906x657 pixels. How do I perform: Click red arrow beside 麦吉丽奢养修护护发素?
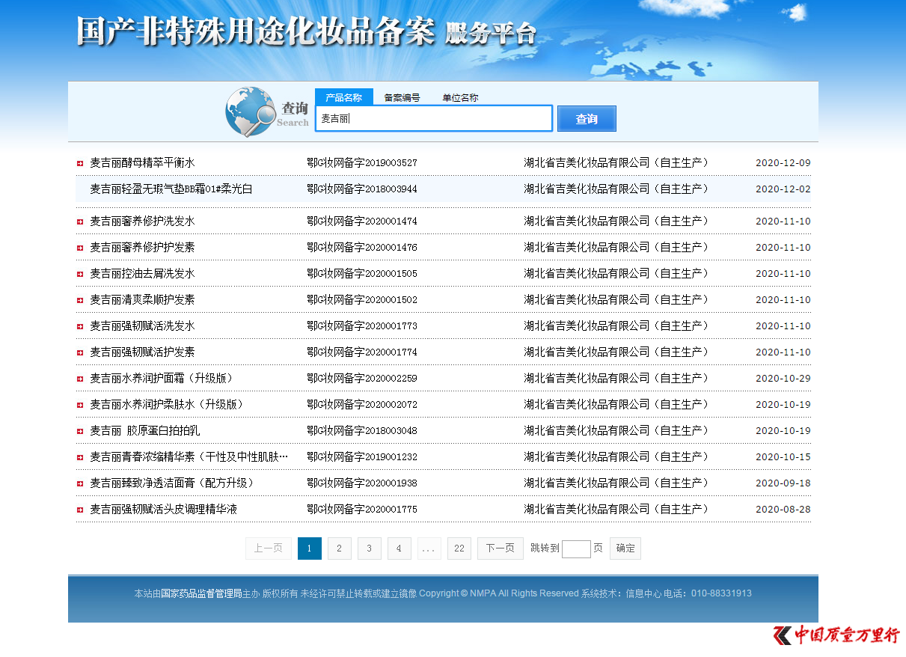[79, 248]
